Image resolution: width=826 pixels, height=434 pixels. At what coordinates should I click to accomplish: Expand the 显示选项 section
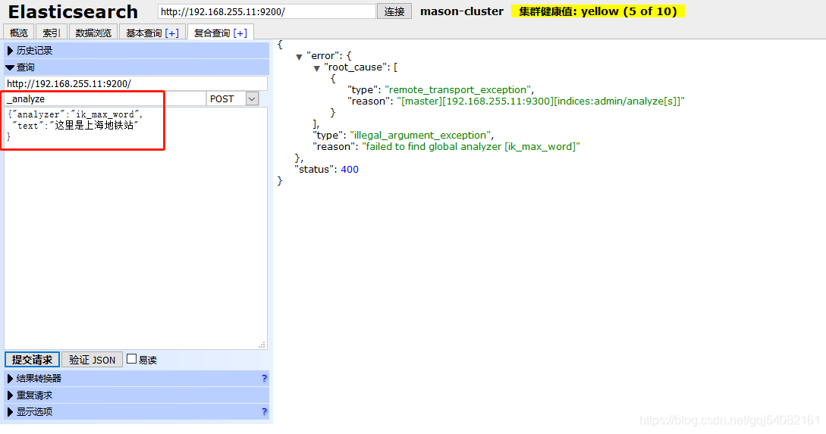click(x=137, y=412)
